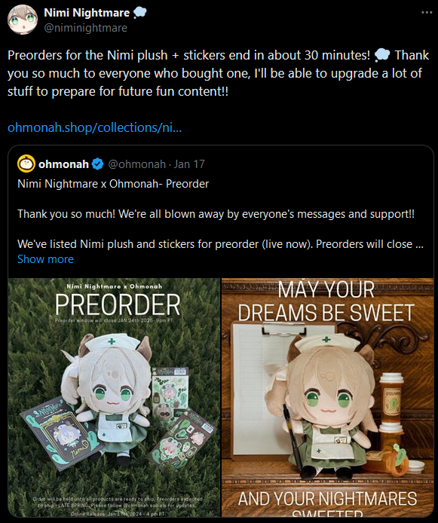The image size is (438, 523).
Task: Click the ohmonah account name
Action: 63,164
